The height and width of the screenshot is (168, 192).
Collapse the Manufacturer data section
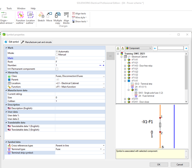(x=6, y=90)
